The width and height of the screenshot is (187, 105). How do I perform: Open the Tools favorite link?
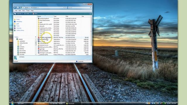(x=18, y=26)
